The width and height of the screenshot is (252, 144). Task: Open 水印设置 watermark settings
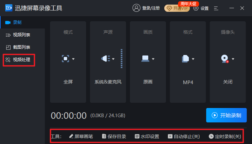(x=147, y=136)
